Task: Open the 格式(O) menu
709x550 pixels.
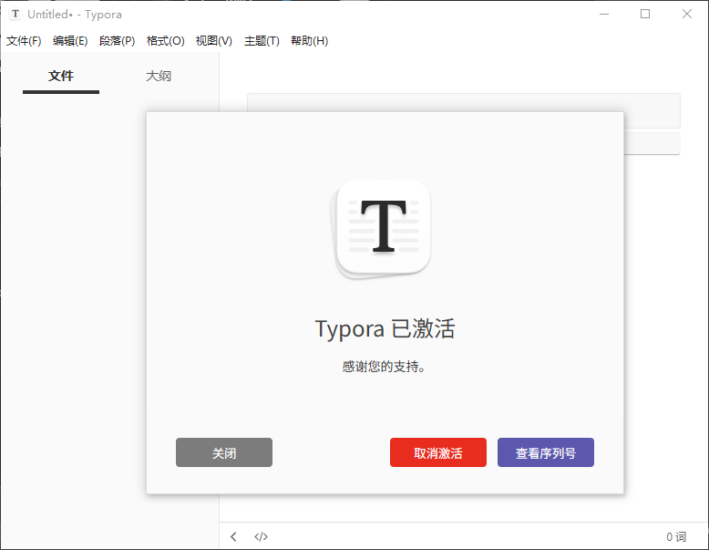Action: point(166,41)
